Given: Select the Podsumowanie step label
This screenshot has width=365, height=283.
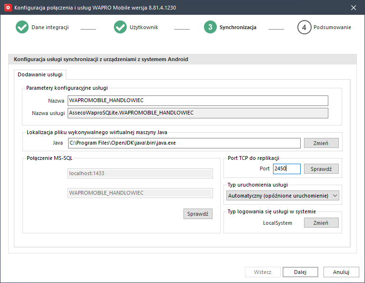Looking at the screenshot, I should pos(332,27).
